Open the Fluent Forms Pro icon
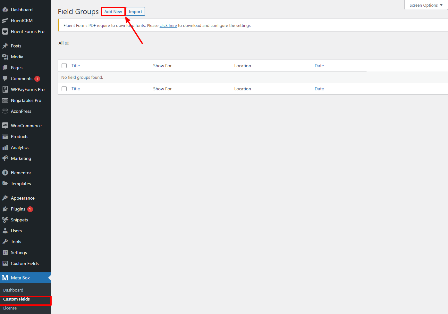Screen dimensions: 448x314 [x=5, y=31]
